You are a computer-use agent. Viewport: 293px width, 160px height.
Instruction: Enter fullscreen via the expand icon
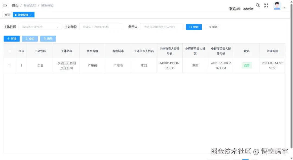266,5
